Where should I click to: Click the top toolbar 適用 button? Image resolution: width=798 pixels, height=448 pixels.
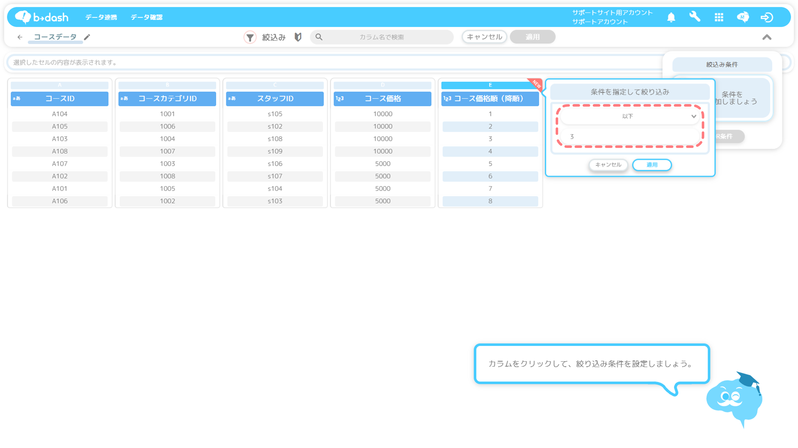[x=532, y=37]
